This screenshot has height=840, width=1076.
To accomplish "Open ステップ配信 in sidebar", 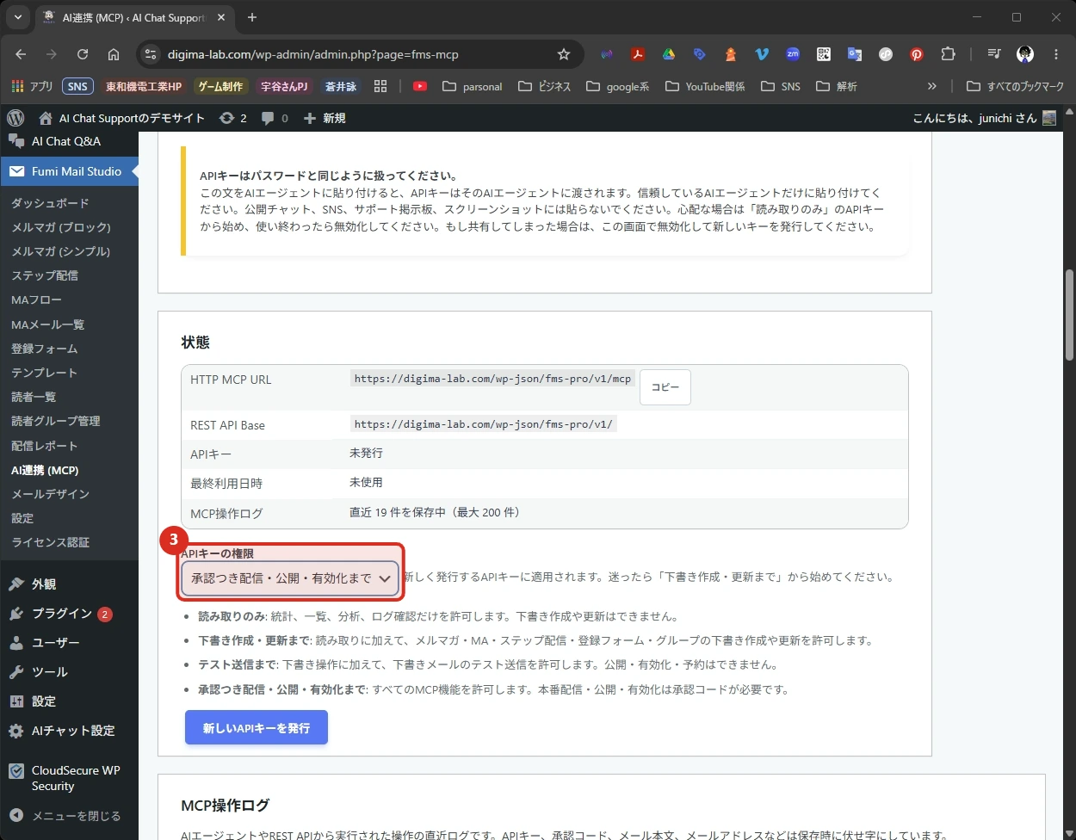I will click(45, 275).
